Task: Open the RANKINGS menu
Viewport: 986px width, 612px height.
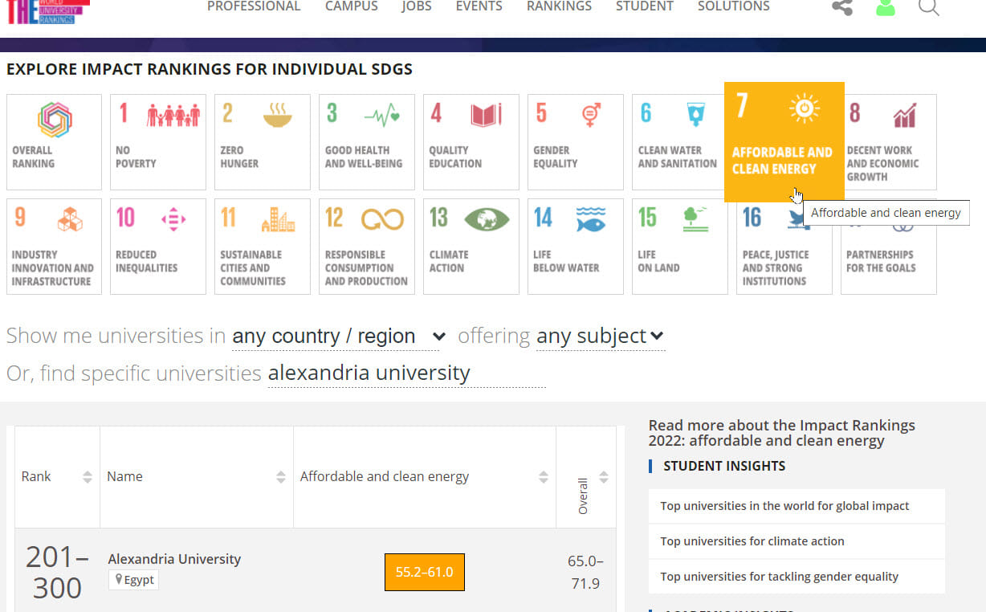Action: tap(559, 6)
